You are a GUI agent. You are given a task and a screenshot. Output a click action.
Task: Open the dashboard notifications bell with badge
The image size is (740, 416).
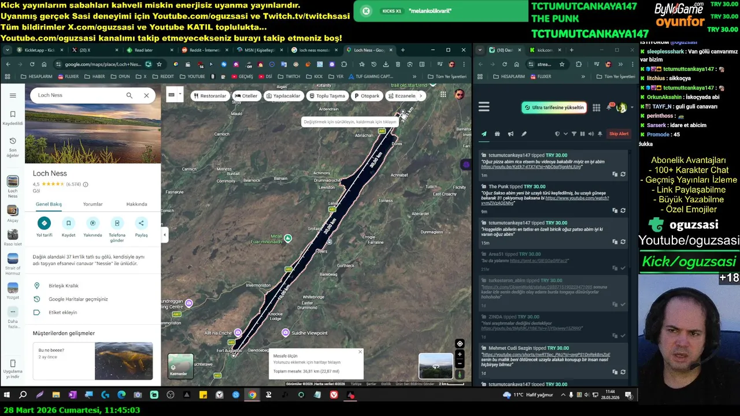609,107
